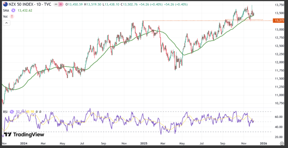
Task: Click the New Zealand flag symbol icon
Action: pos(6,4)
